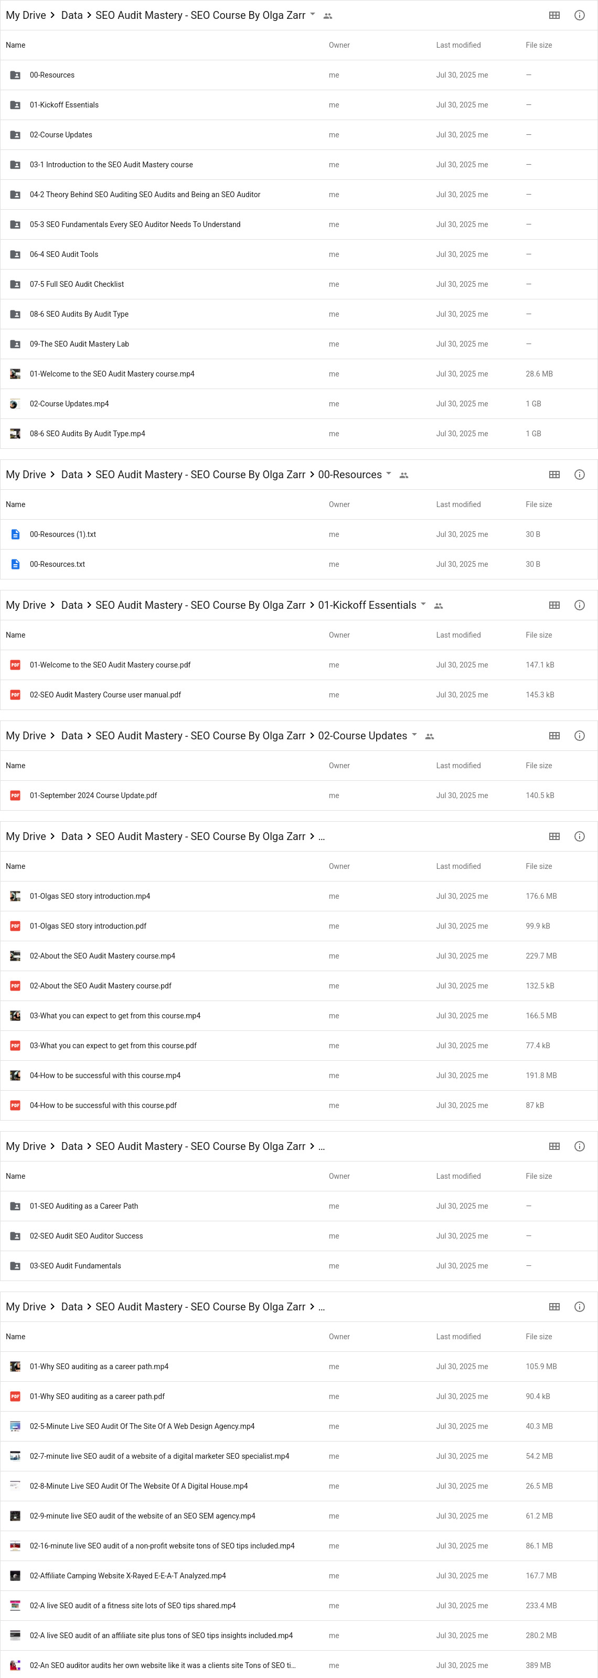Sort the topmost listing by the Name column header
The image size is (598, 1678).
click(16, 45)
